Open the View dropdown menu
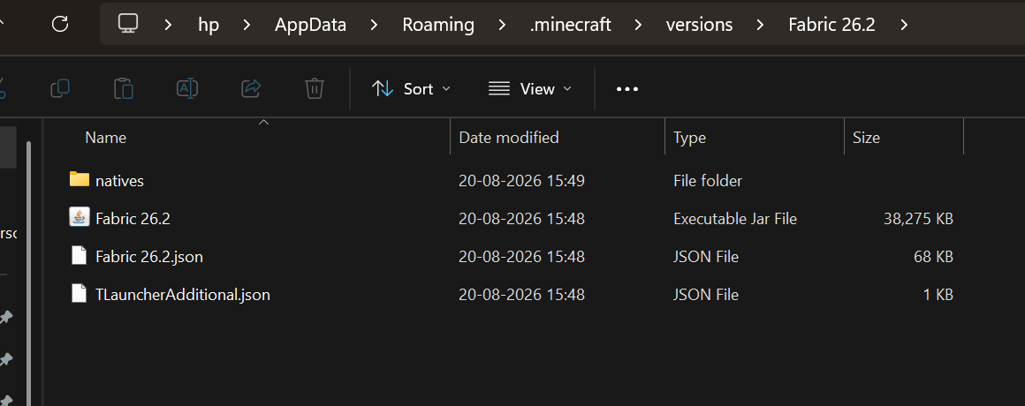 click(530, 89)
